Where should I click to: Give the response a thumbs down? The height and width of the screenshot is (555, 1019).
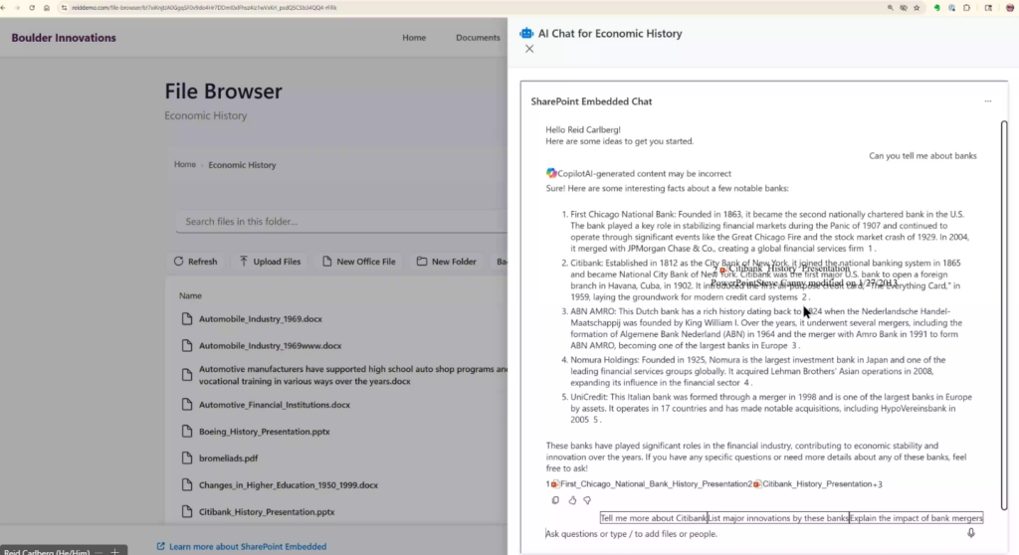click(587, 500)
